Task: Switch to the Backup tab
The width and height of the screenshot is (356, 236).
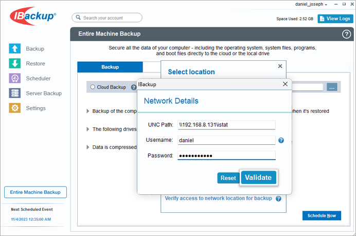Action: 110,67
